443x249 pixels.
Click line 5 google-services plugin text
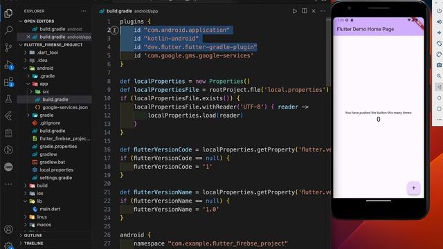194,55
